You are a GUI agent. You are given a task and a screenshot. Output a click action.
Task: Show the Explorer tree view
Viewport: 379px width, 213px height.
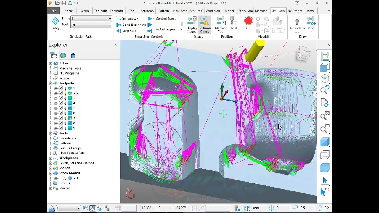tap(53, 55)
